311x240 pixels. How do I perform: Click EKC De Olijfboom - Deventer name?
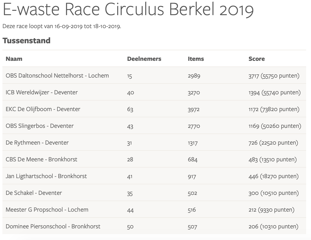(43, 109)
